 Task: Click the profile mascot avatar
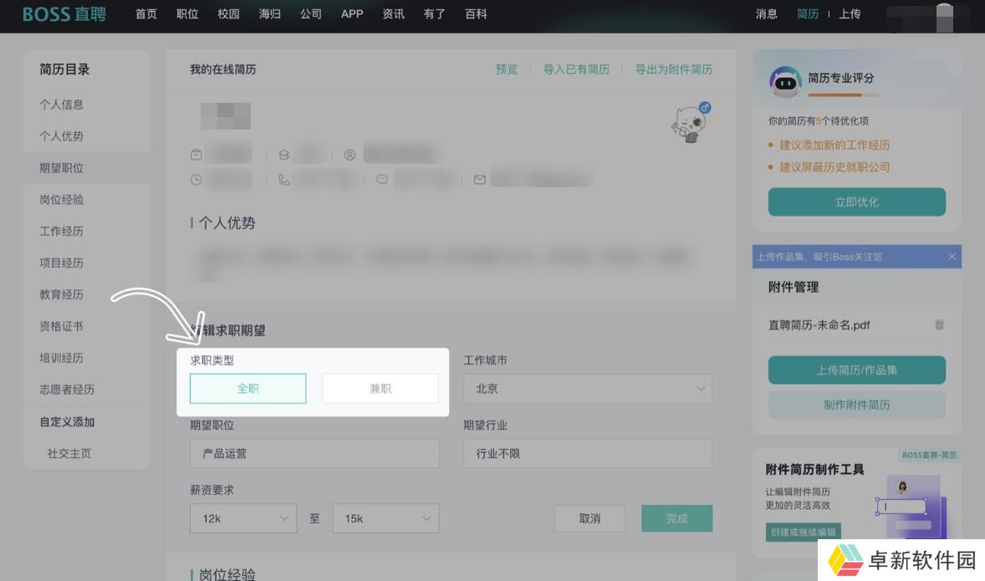689,123
